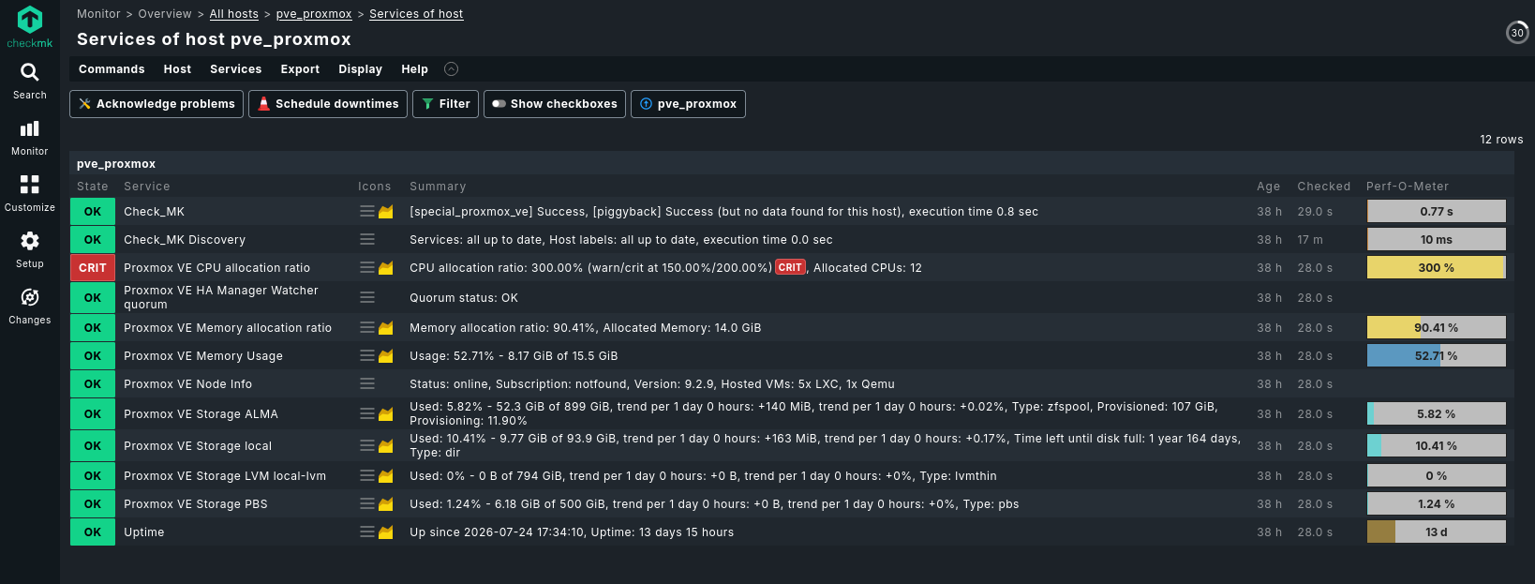
Task: Sort by the Perf-O-Meter column header
Action: pyautogui.click(x=1408, y=187)
